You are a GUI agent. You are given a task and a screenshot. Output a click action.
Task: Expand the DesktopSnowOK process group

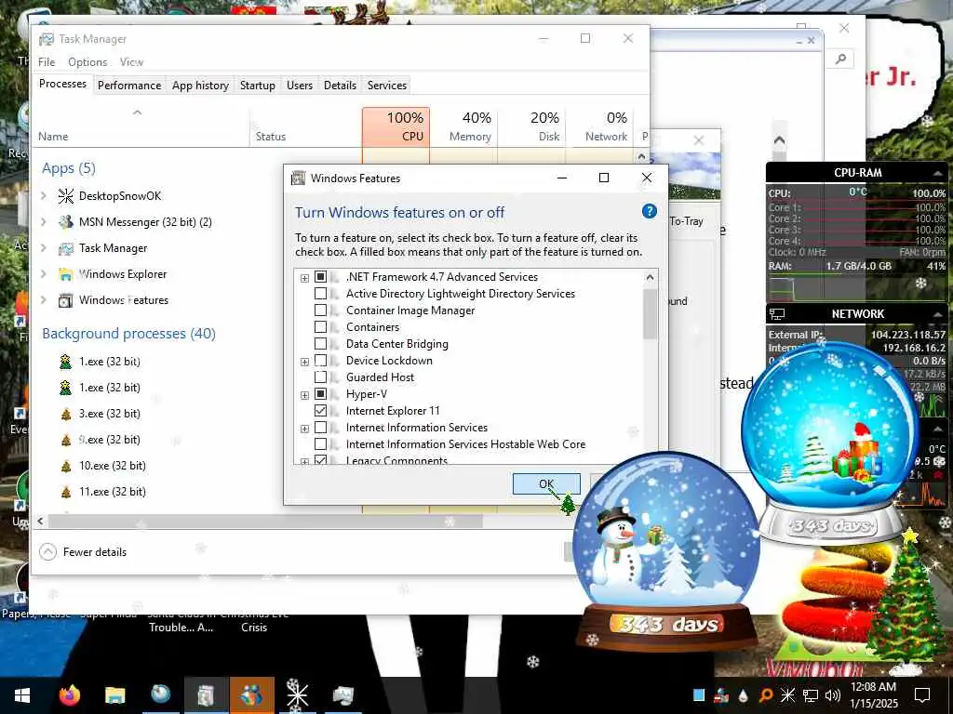[x=43, y=195]
